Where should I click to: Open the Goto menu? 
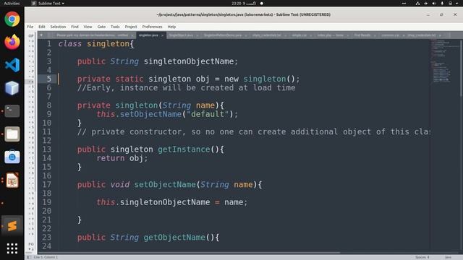tap(101, 27)
